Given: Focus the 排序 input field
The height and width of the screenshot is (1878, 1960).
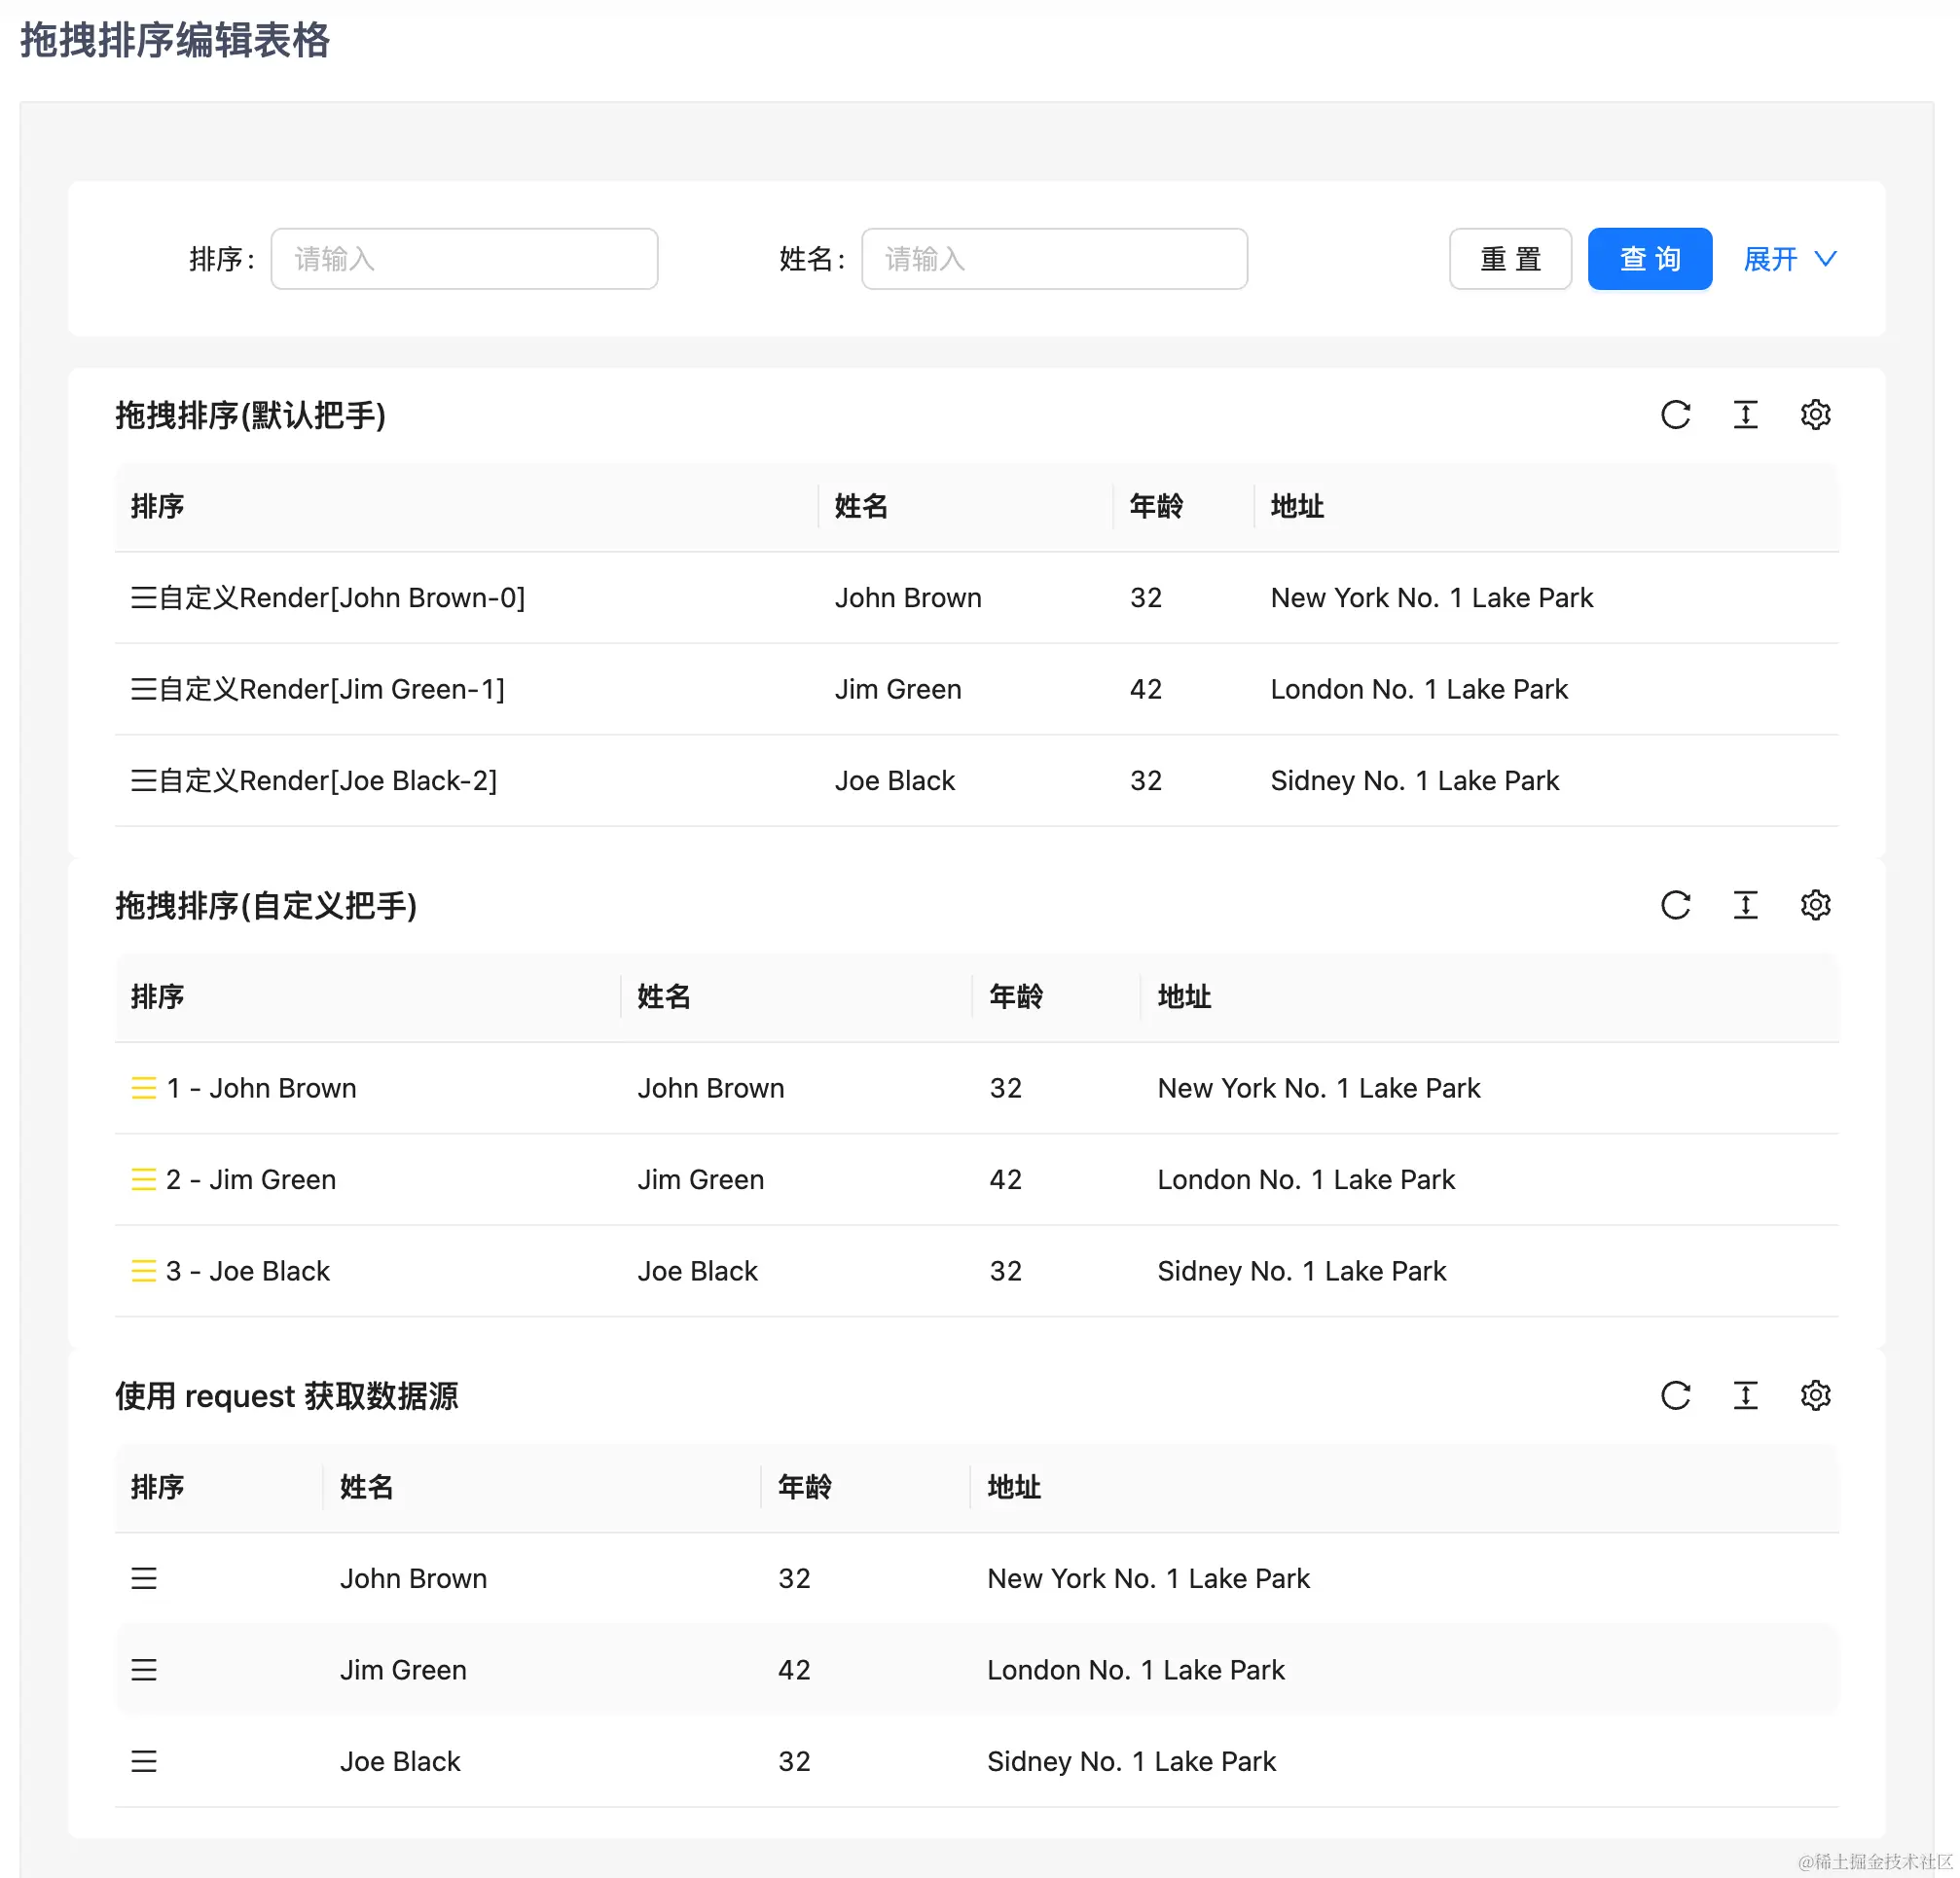Looking at the screenshot, I should (x=464, y=259).
